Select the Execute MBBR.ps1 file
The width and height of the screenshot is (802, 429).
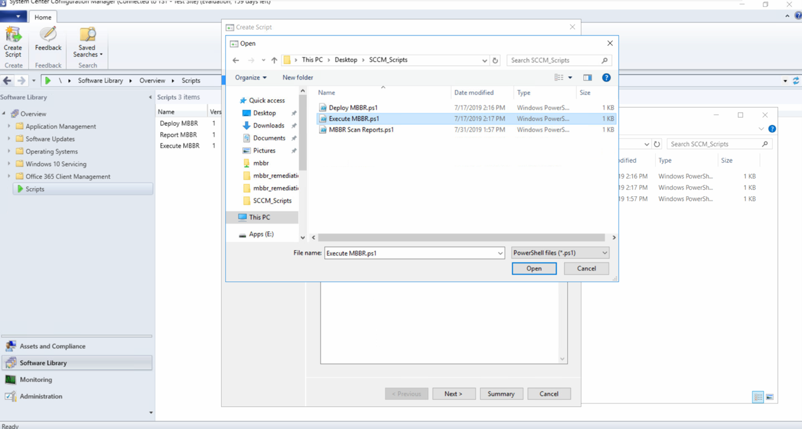tap(466, 119)
